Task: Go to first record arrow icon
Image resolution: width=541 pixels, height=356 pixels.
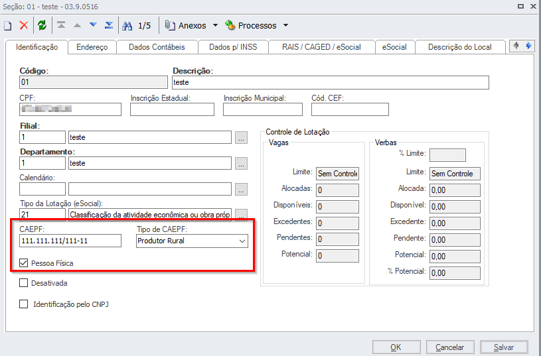Action: 62,25
